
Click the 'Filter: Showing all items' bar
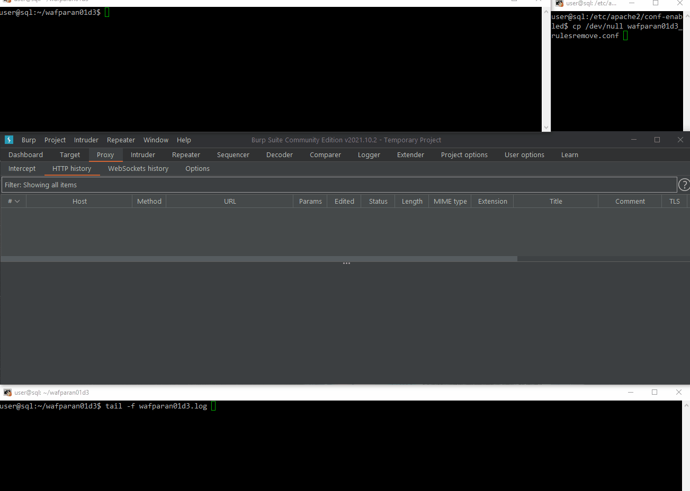tap(339, 185)
